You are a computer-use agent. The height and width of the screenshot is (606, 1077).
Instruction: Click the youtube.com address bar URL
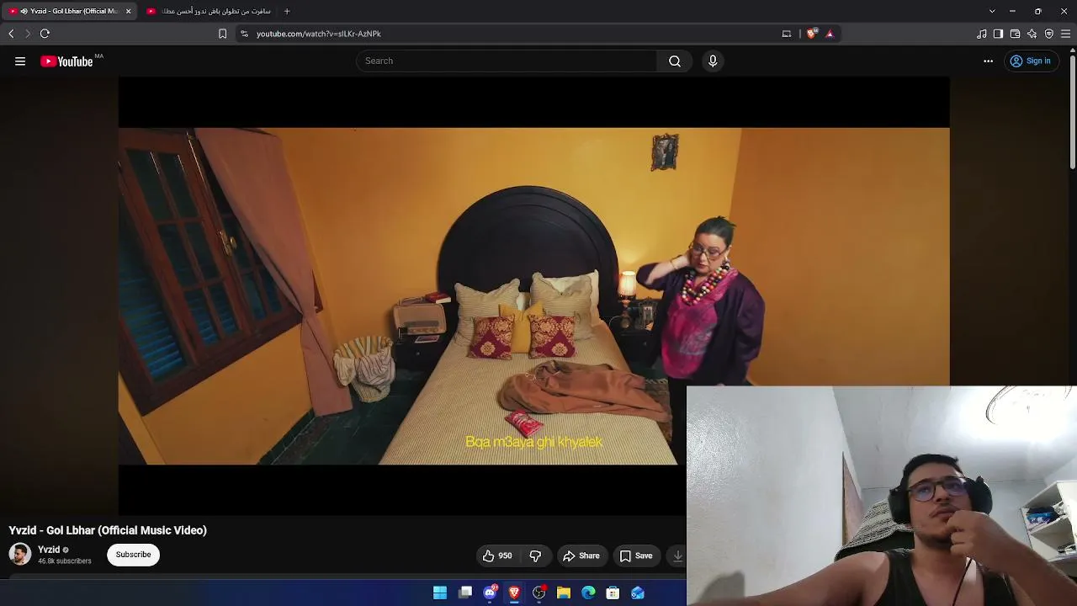(319, 34)
